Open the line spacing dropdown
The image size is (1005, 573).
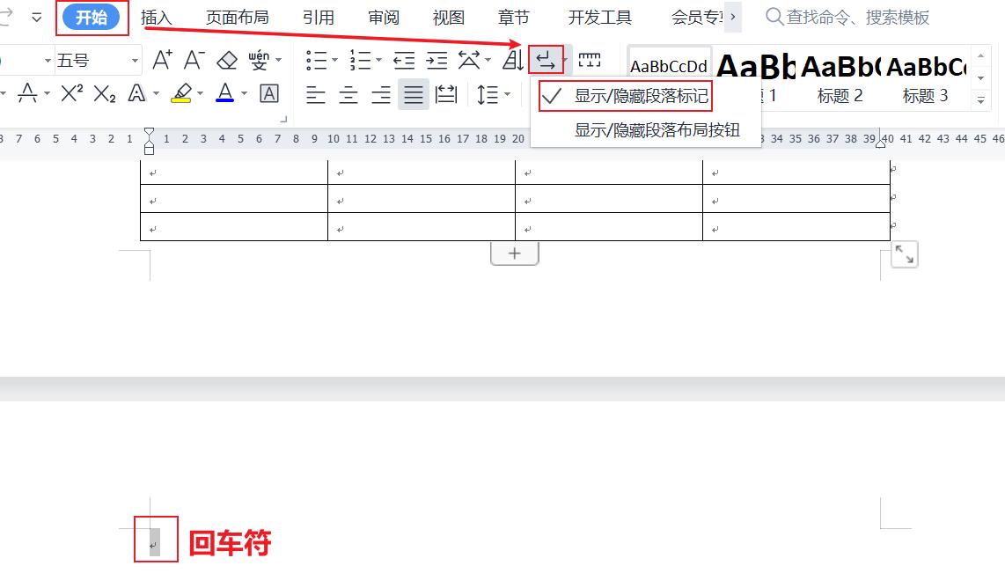coord(507,94)
